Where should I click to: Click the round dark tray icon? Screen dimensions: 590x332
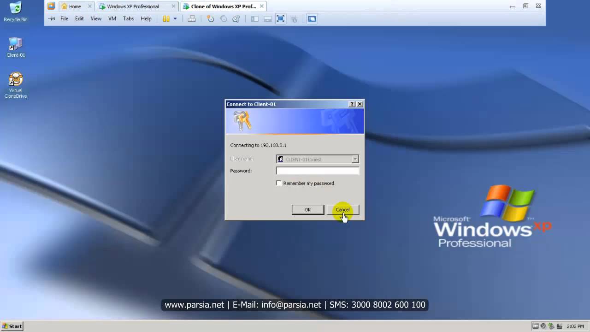(x=543, y=326)
